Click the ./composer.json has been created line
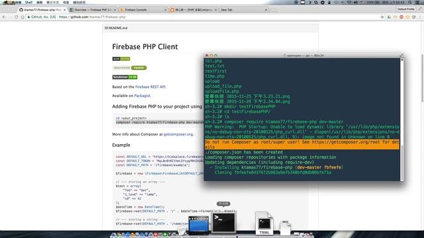 (x=244, y=152)
